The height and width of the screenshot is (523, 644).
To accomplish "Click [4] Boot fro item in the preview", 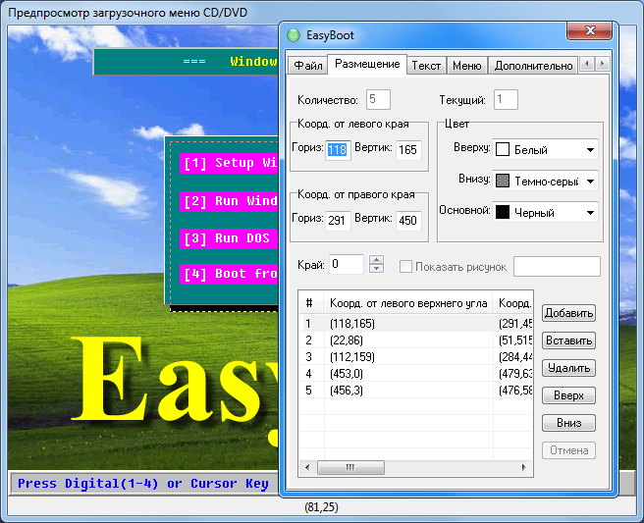I will point(229,274).
